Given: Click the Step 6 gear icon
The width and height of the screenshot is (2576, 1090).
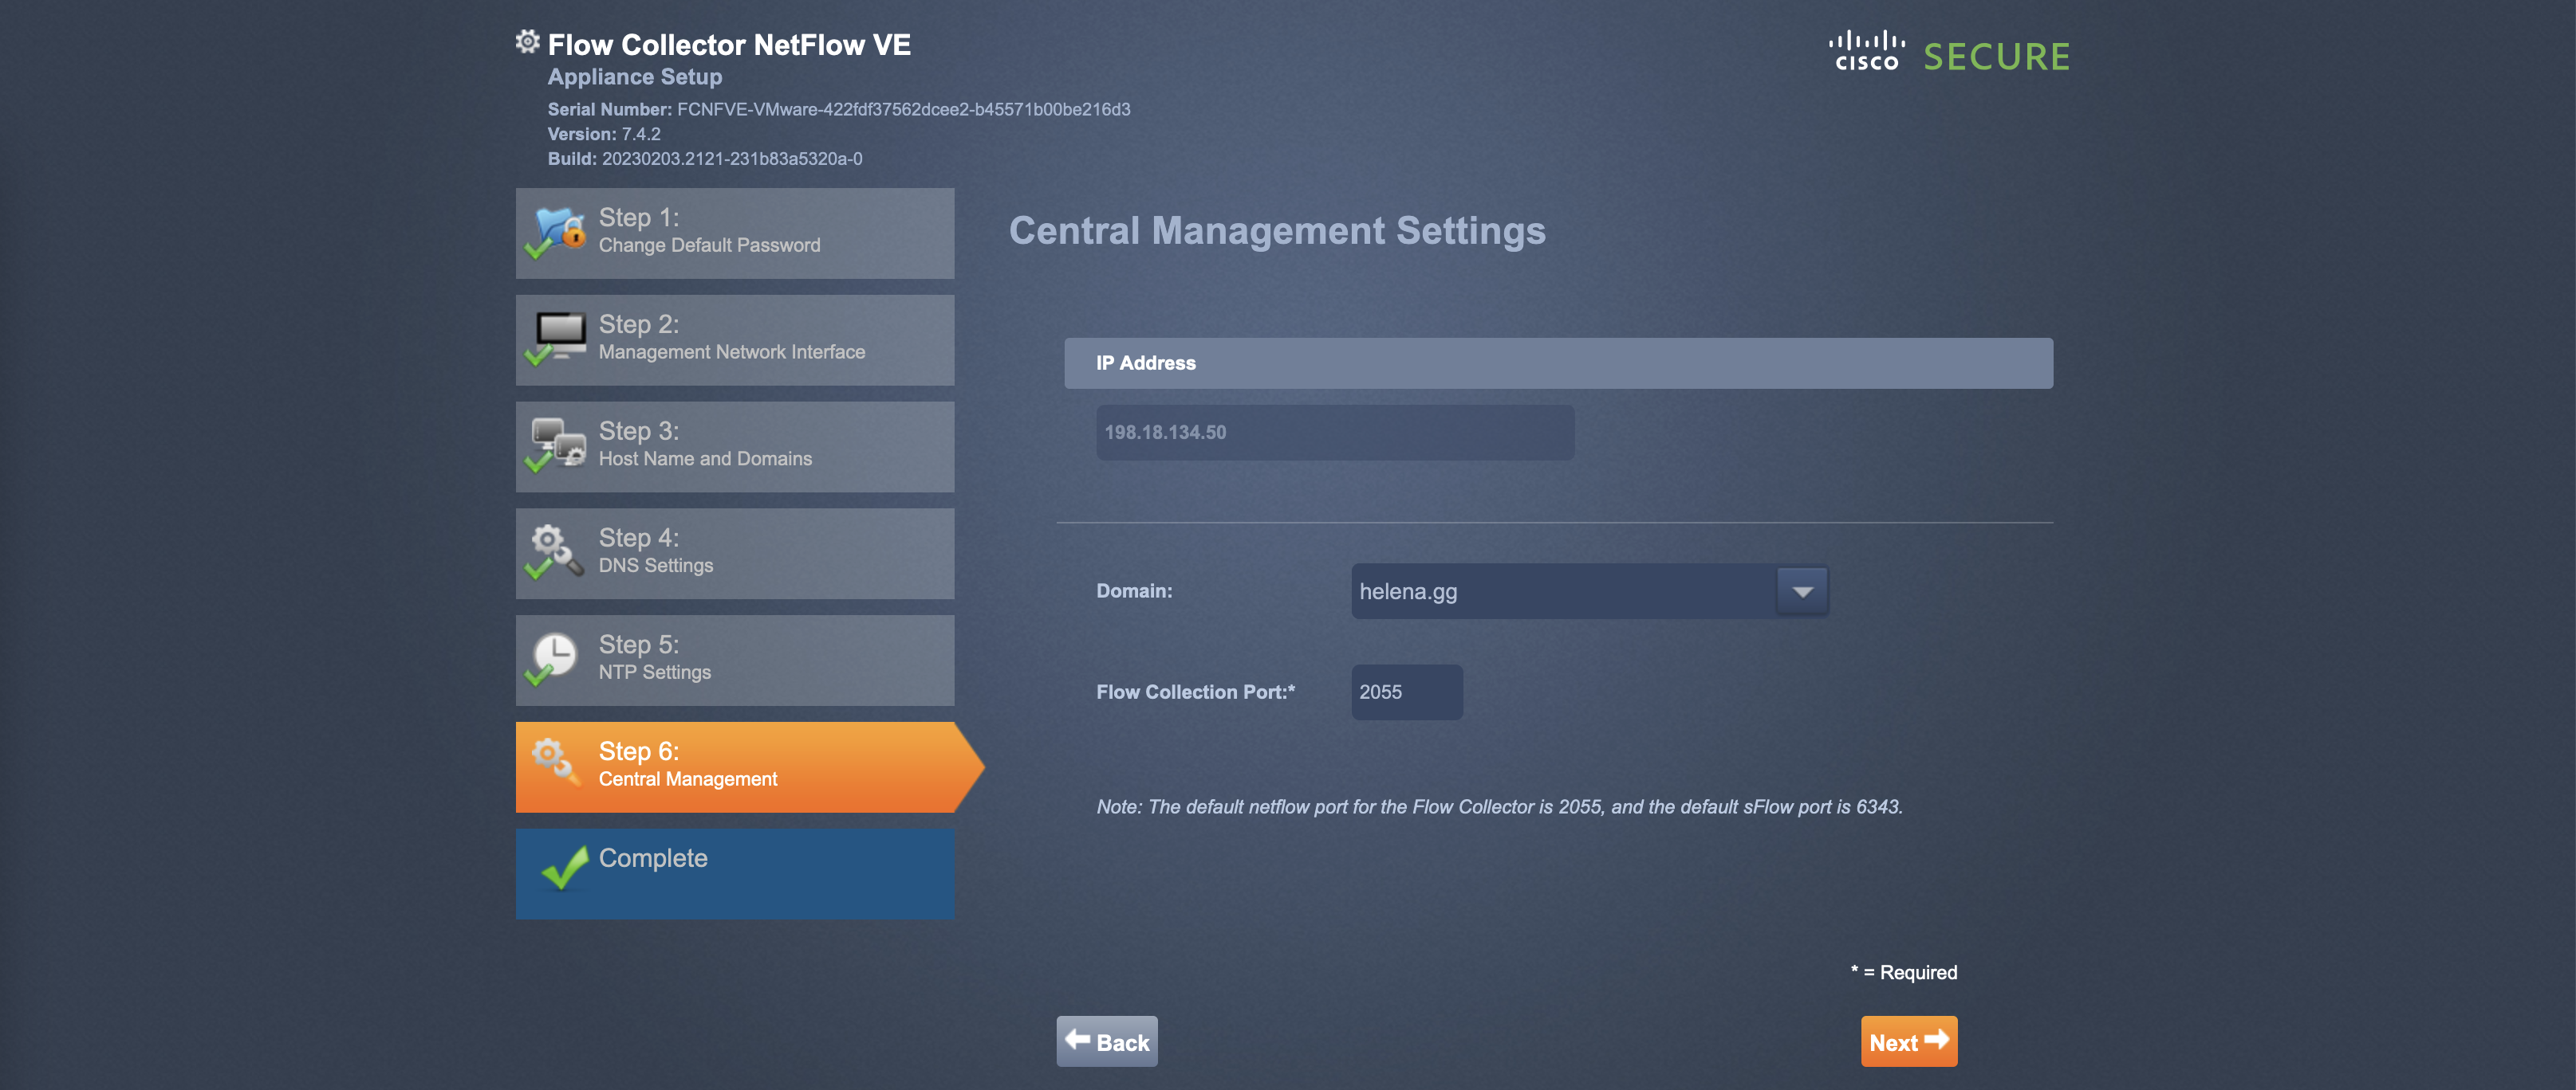Looking at the screenshot, I should click(554, 763).
